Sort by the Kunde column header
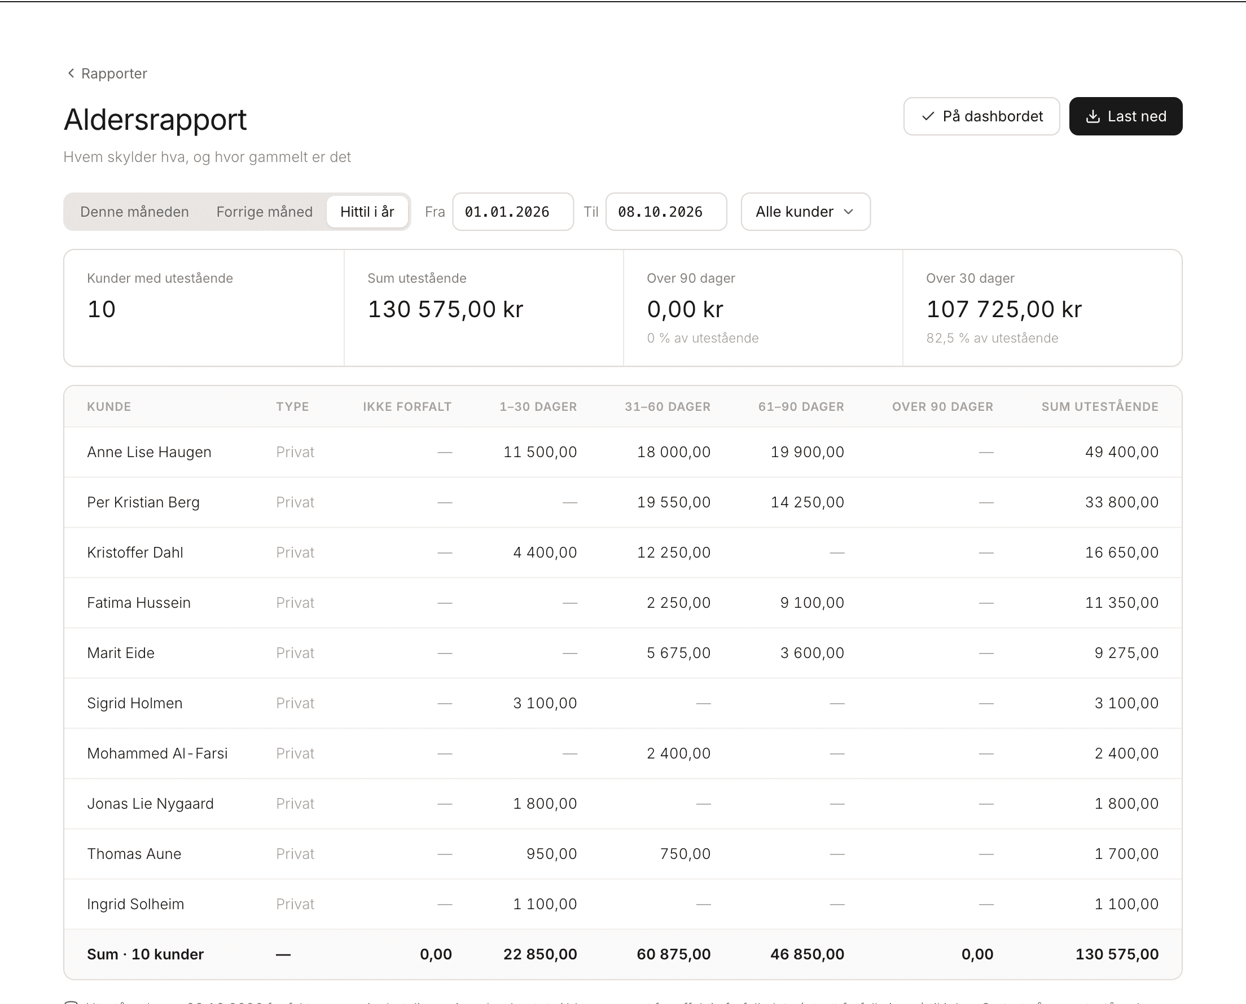This screenshot has height=1004, width=1246. 109,406
